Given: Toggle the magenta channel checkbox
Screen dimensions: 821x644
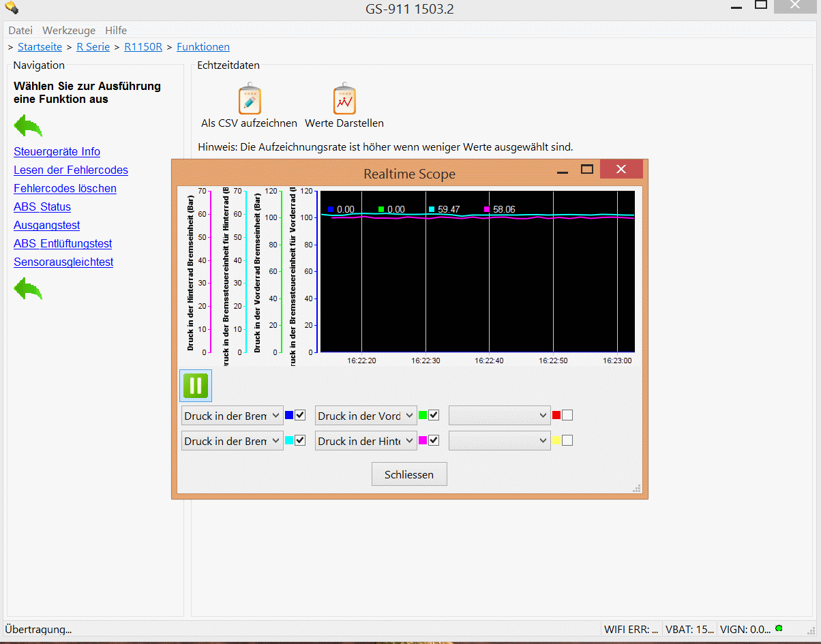Looking at the screenshot, I should point(434,440).
